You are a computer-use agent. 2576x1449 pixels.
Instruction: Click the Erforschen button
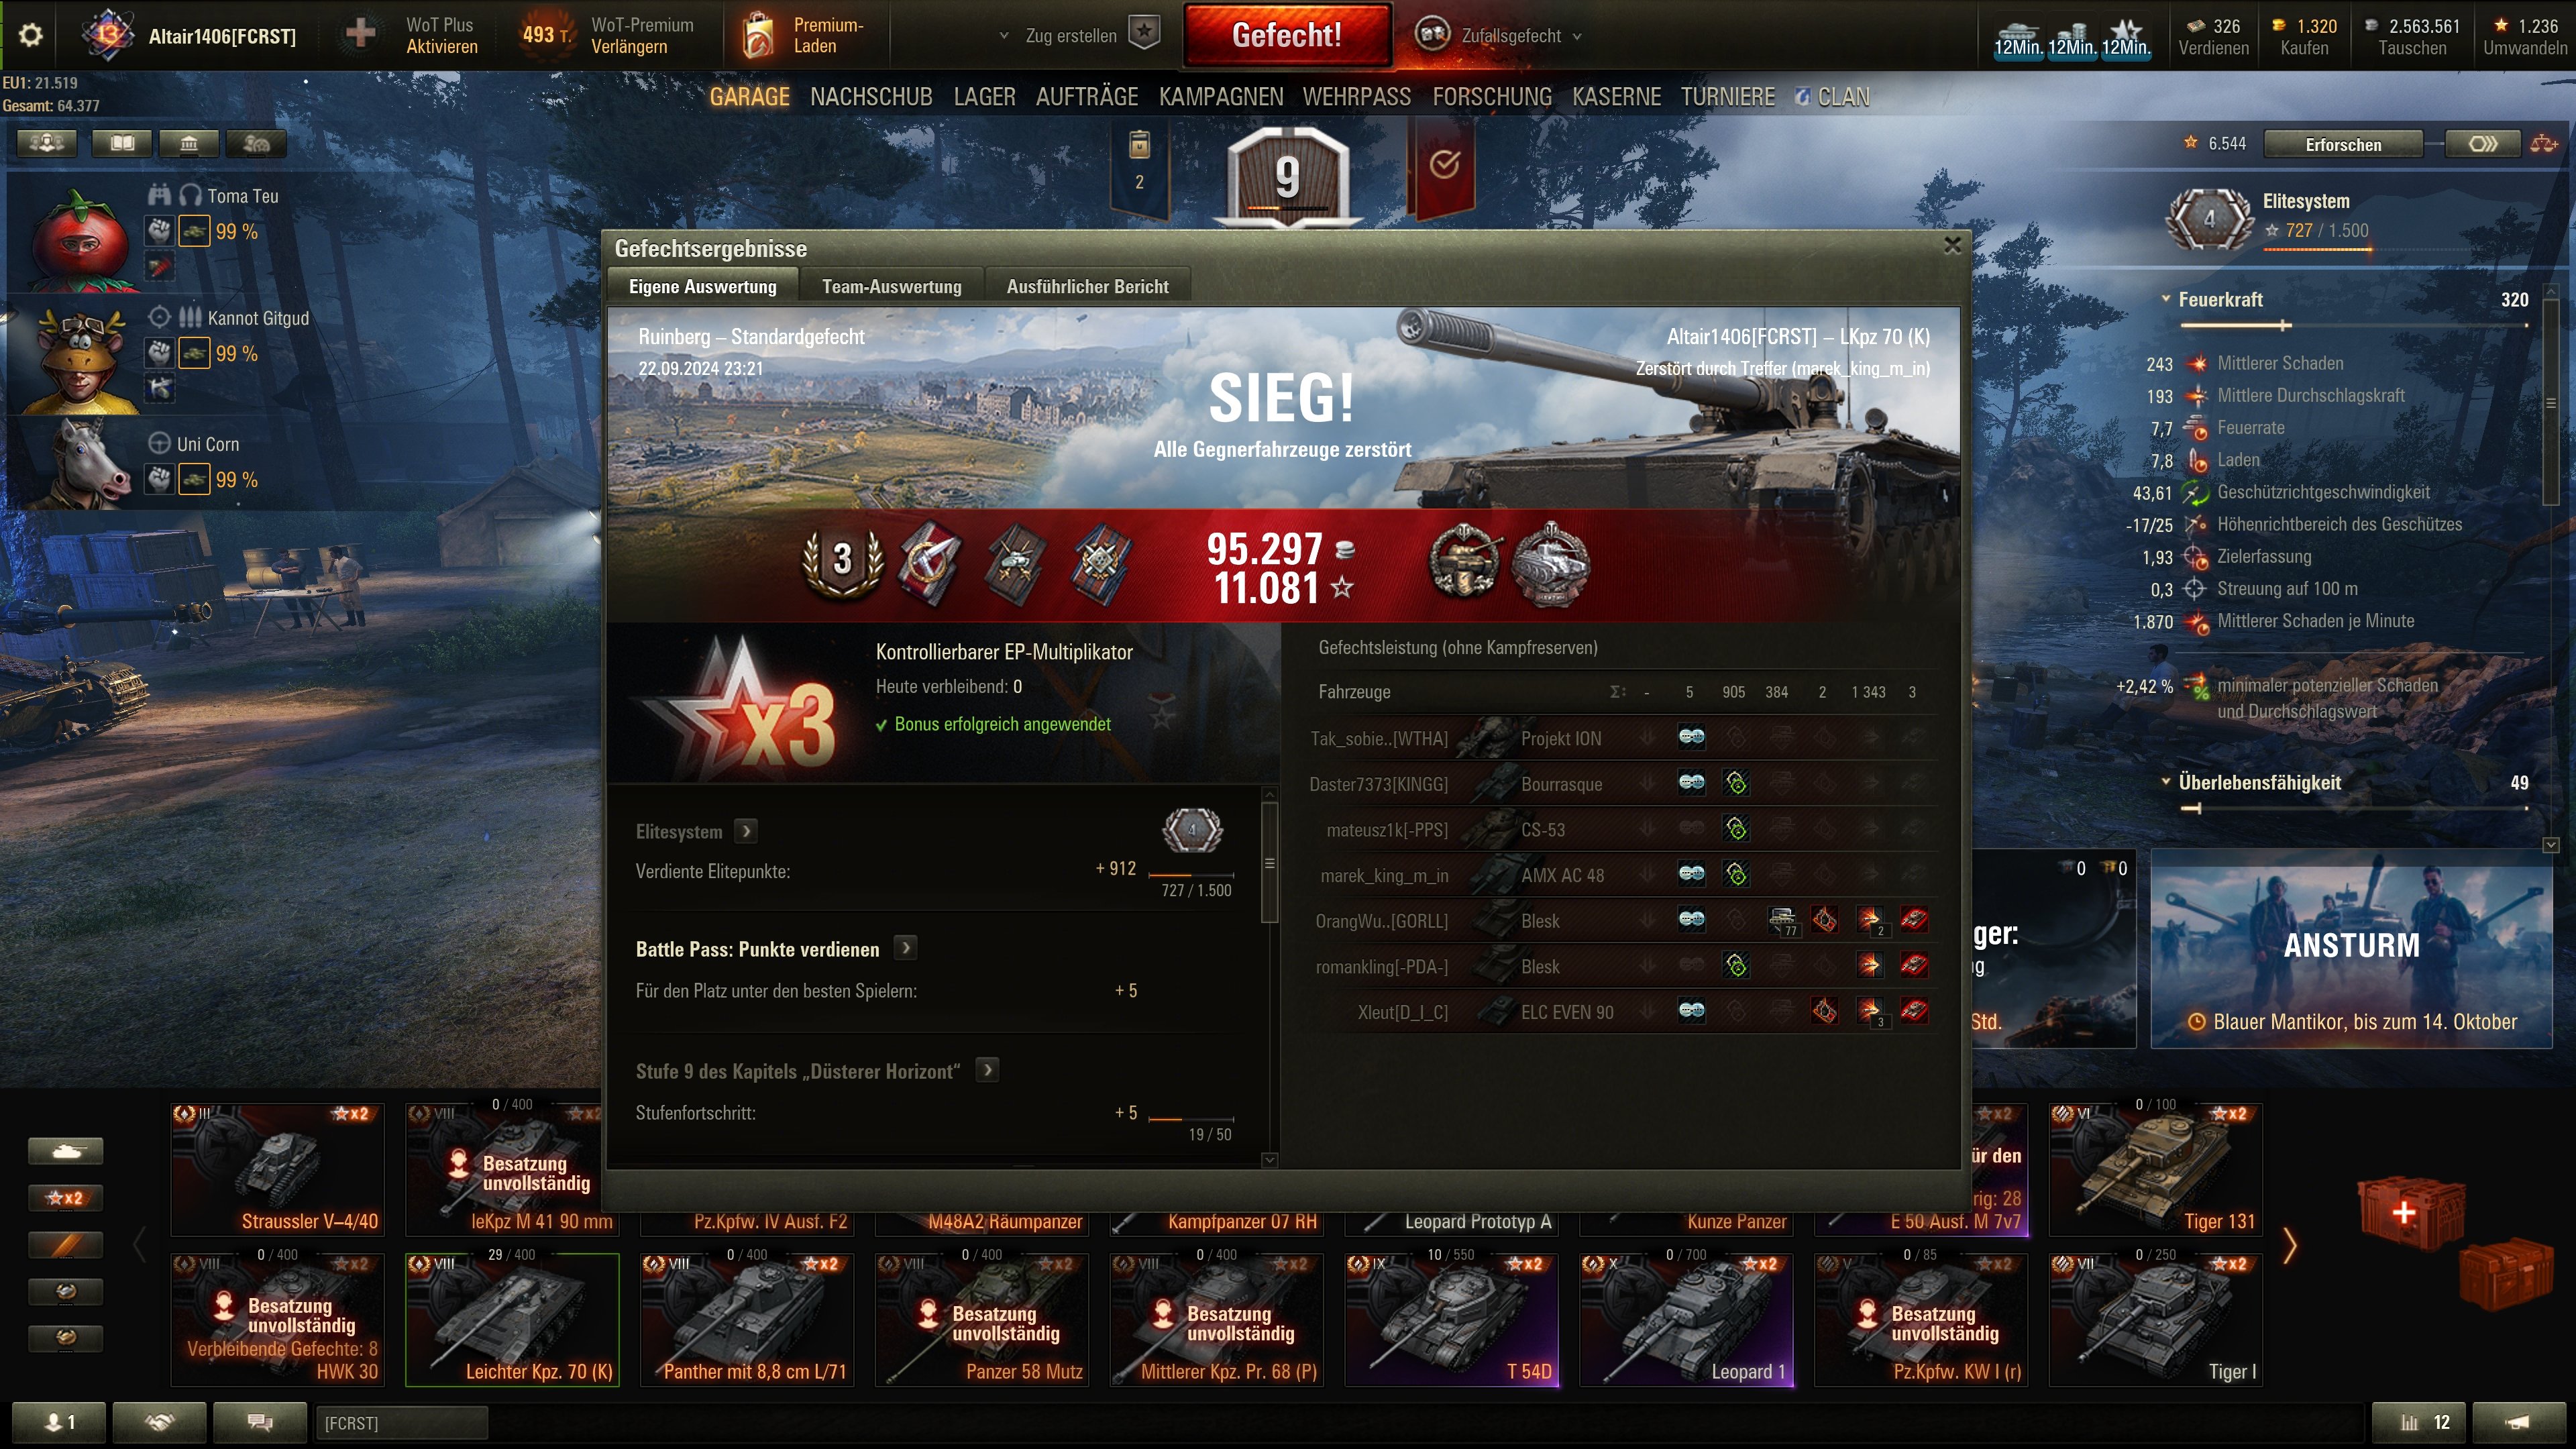click(x=2343, y=144)
